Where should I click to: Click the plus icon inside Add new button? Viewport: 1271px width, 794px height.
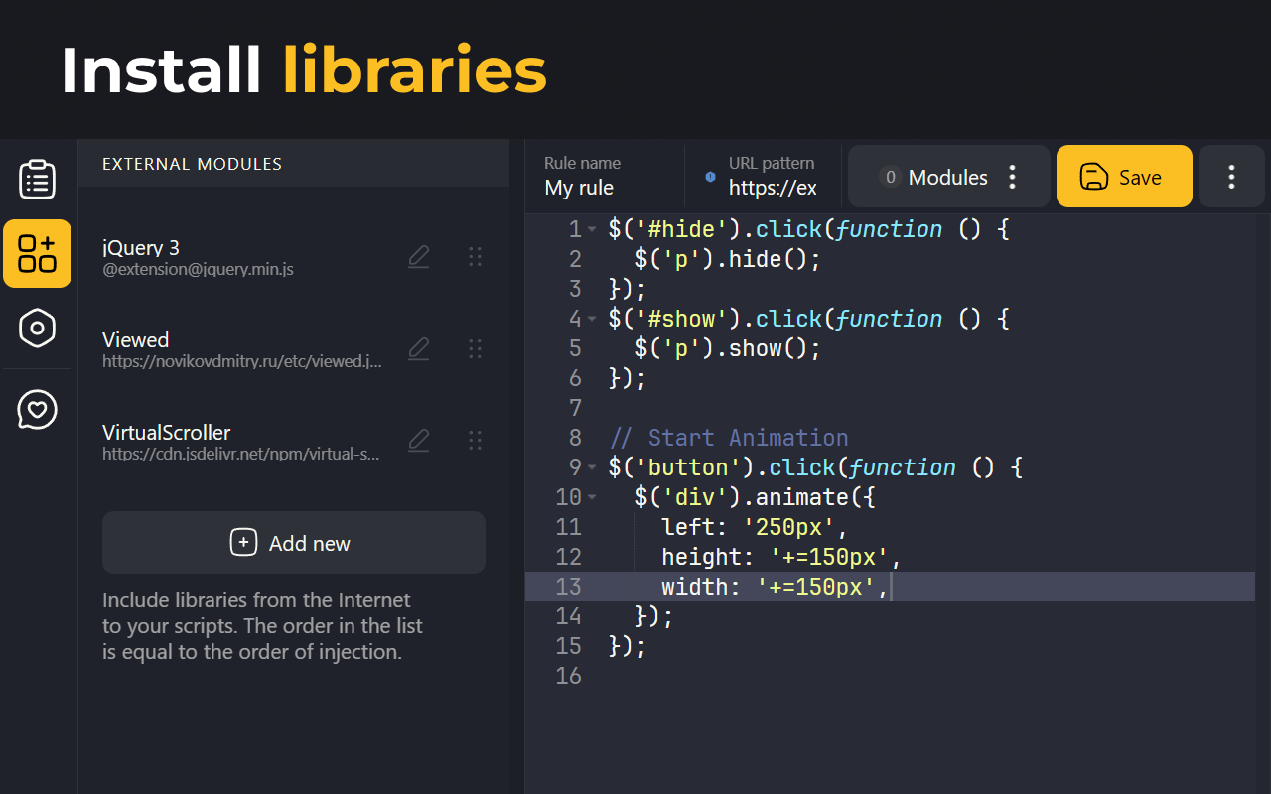coord(243,543)
